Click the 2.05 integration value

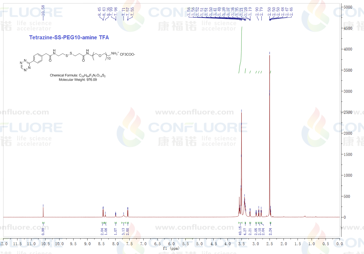(x=256, y=232)
